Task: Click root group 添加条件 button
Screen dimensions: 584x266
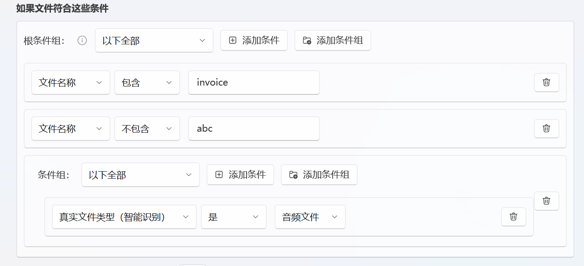Action: pyautogui.click(x=254, y=40)
